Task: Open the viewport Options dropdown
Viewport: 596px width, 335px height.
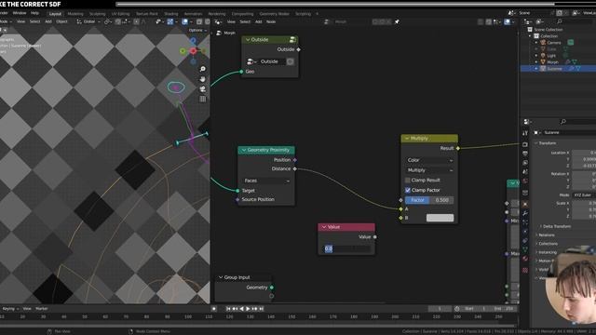Action: (x=197, y=31)
